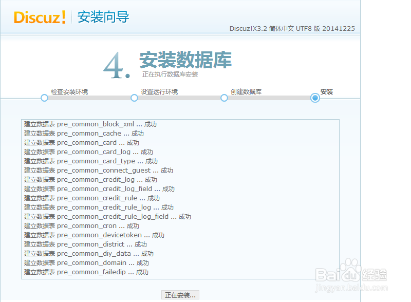This screenshot has height=302, width=411.
Task: Click the 设置运行环境 step label
Action: [159, 92]
